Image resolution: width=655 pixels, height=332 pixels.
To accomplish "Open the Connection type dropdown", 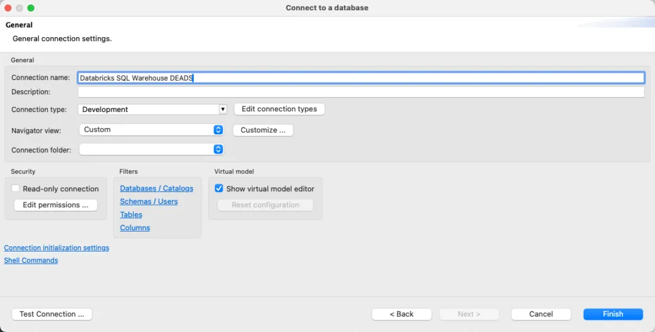I will [x=152, y=109].
